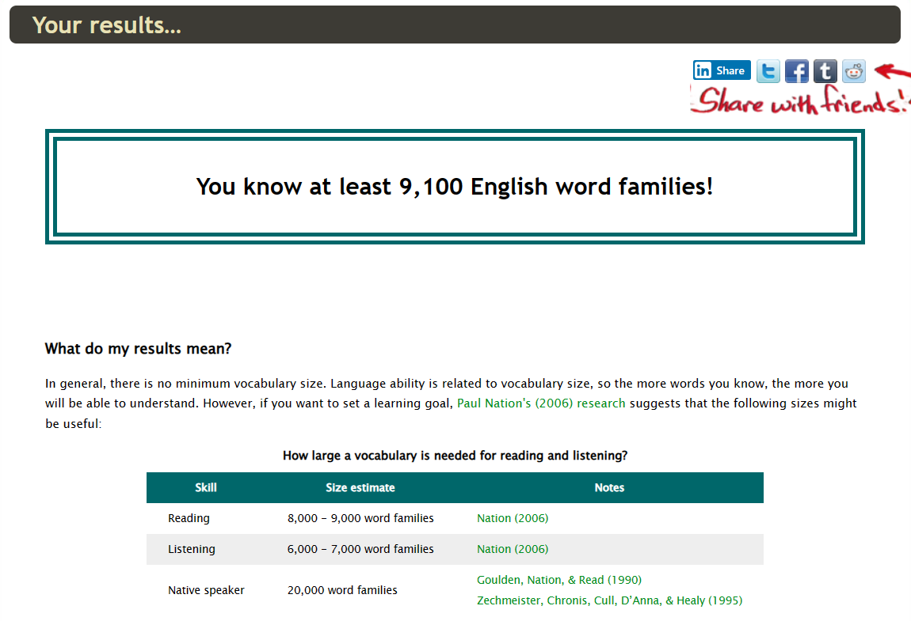Open Nation (2006) link in Reading row

[x=513, y=518]
